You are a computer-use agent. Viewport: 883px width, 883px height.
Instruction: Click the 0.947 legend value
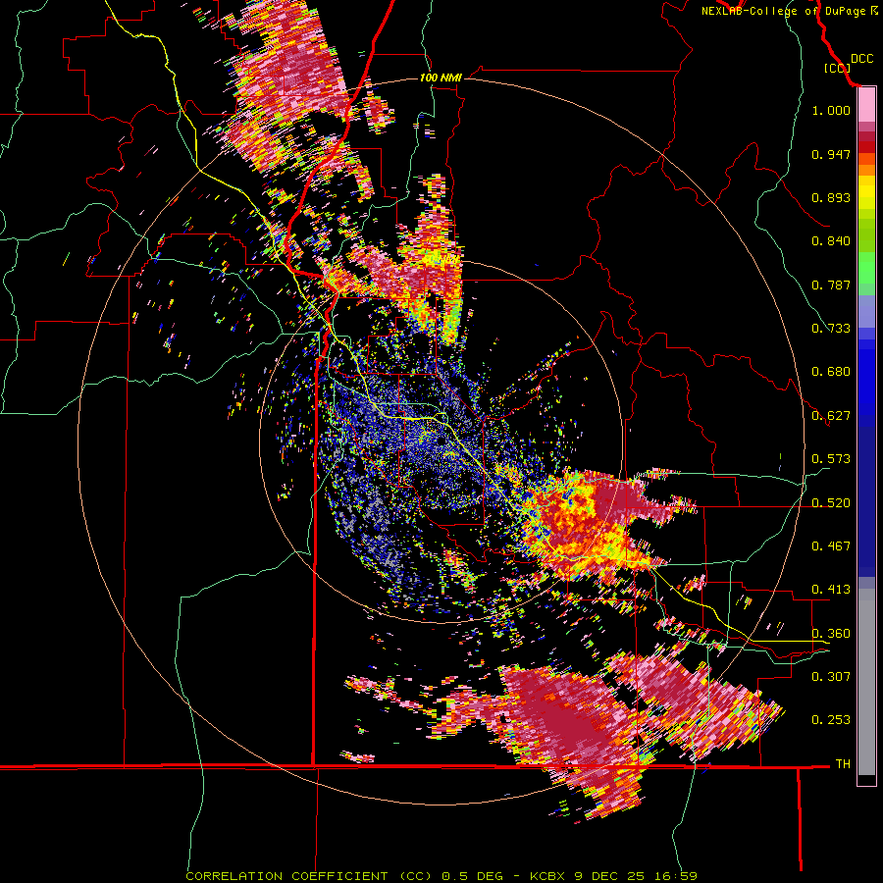(831, 154)
